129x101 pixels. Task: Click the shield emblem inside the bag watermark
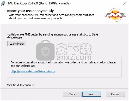coord(45,52)
